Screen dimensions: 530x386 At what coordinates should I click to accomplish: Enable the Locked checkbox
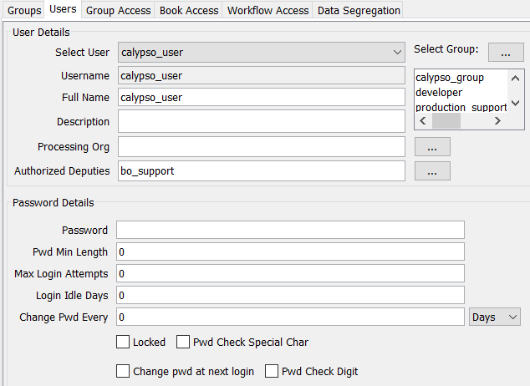(x=123, y=342)
